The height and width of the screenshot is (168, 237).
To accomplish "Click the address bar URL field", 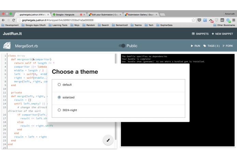I will [x=106, y=20].
